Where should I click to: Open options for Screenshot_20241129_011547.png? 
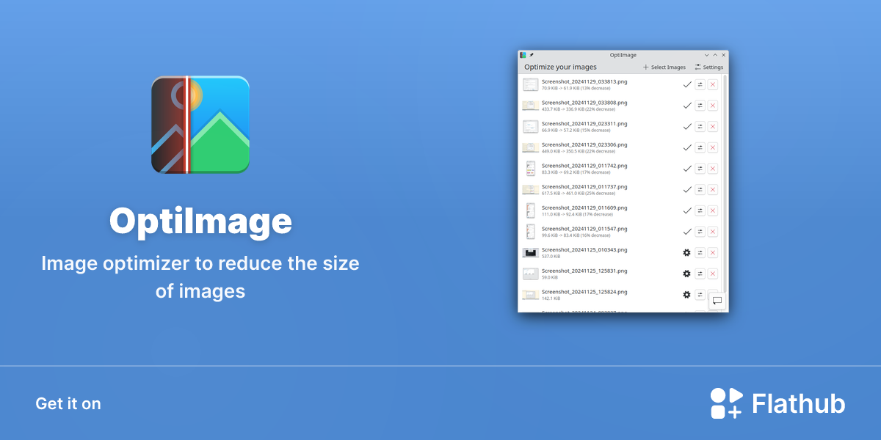click(700, 232)
